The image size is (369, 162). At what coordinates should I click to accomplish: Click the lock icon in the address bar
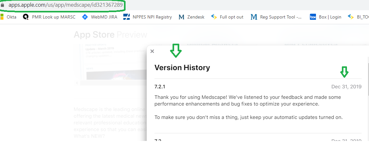tap(3, 5)
